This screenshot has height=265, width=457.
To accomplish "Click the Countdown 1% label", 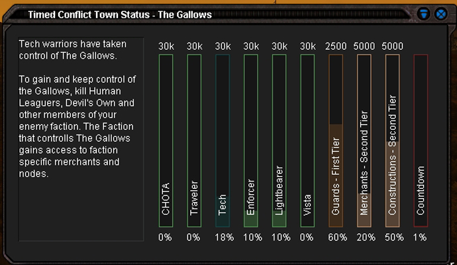I will click(x=420, y=237).
